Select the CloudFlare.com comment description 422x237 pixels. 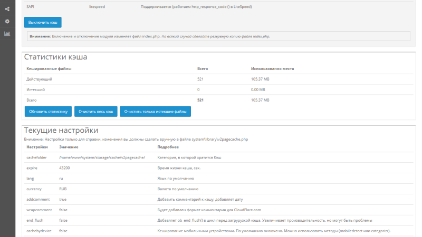coord(209,210)
